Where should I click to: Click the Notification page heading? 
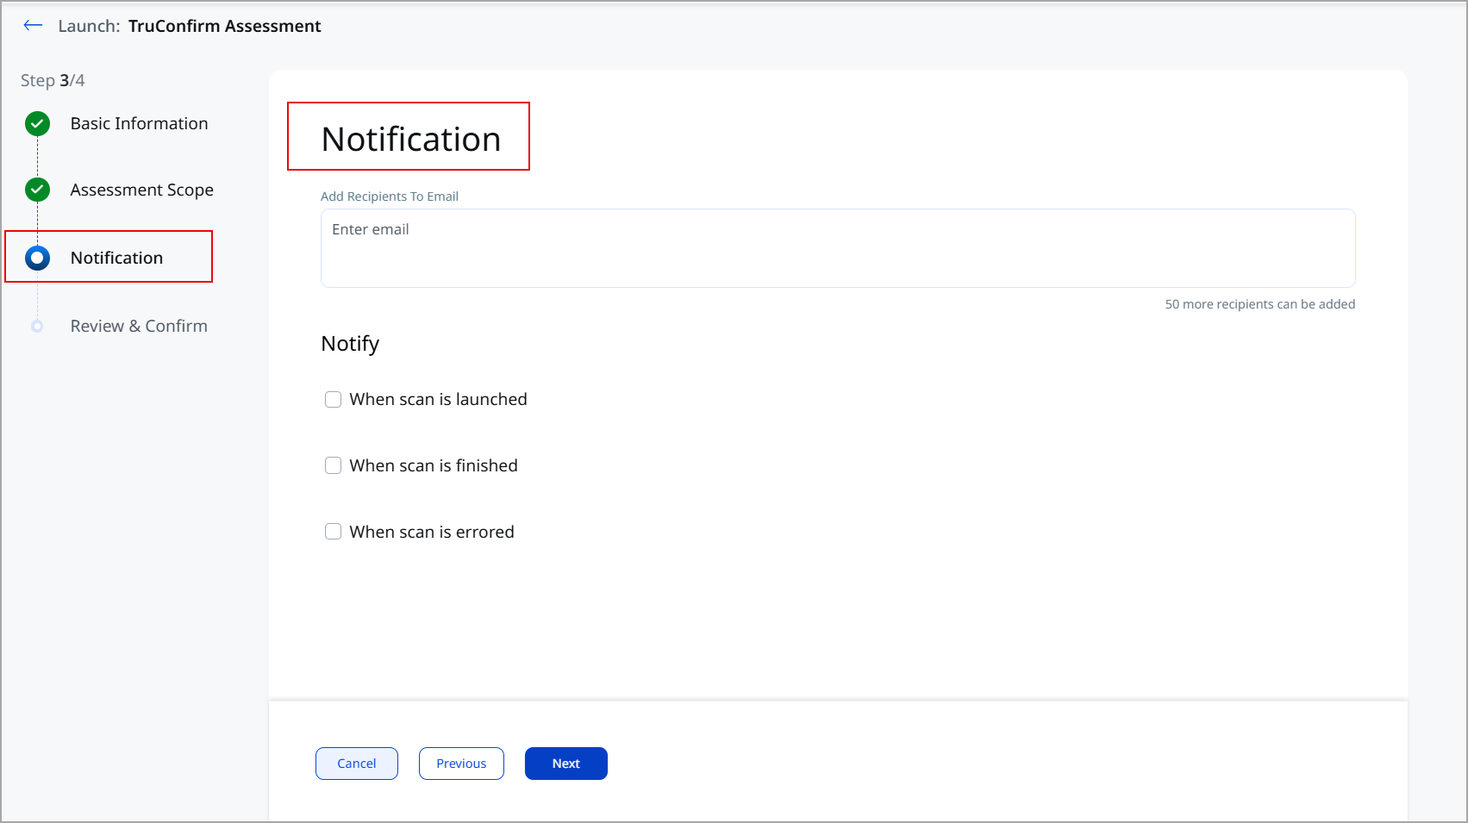tap(411, 140)
